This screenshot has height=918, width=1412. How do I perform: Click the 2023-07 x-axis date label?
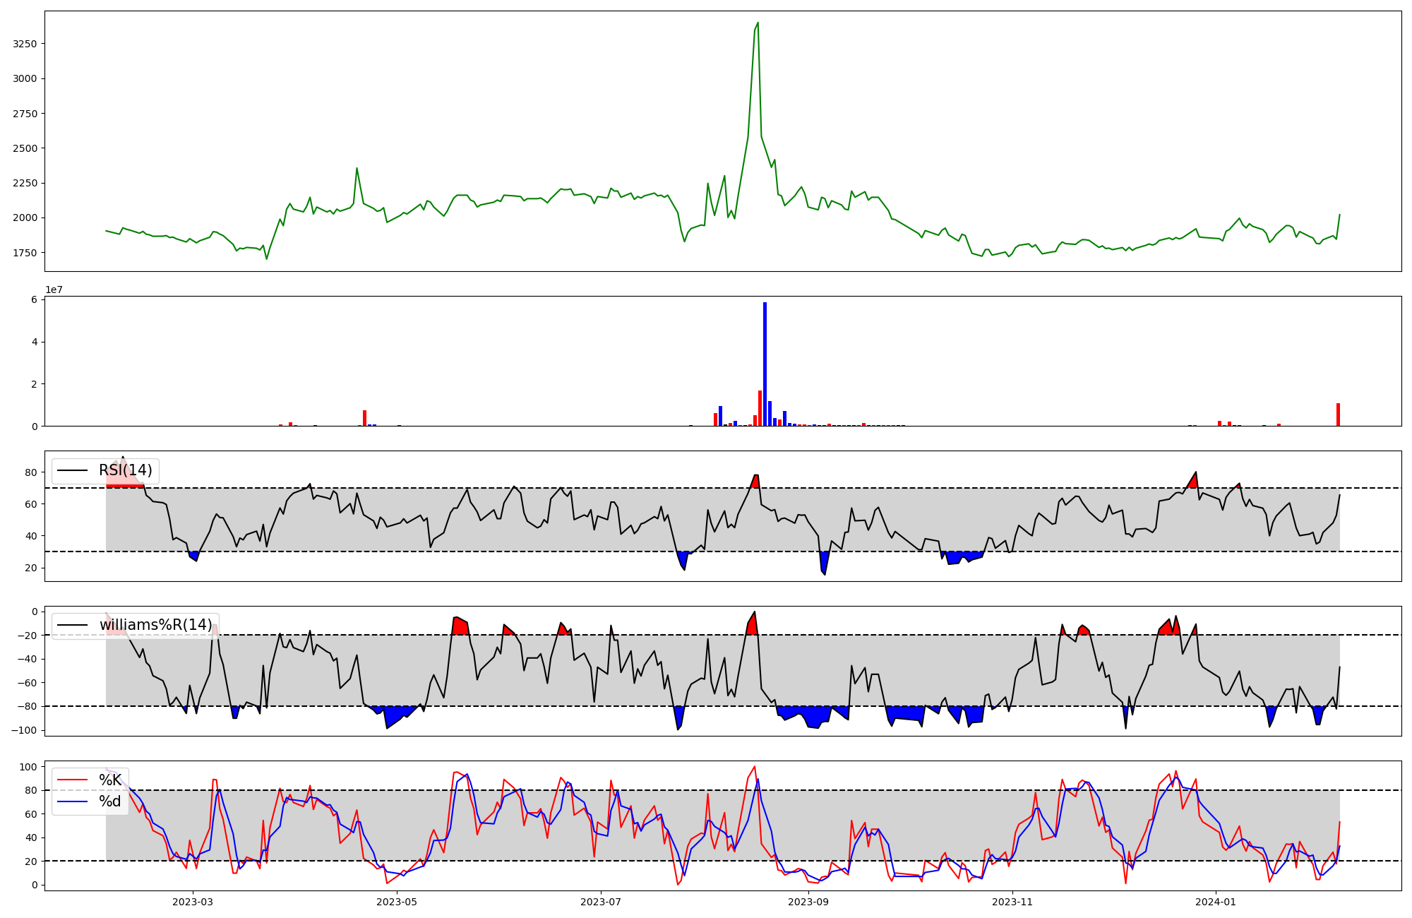pyautogui.click(x=601, y=902)
